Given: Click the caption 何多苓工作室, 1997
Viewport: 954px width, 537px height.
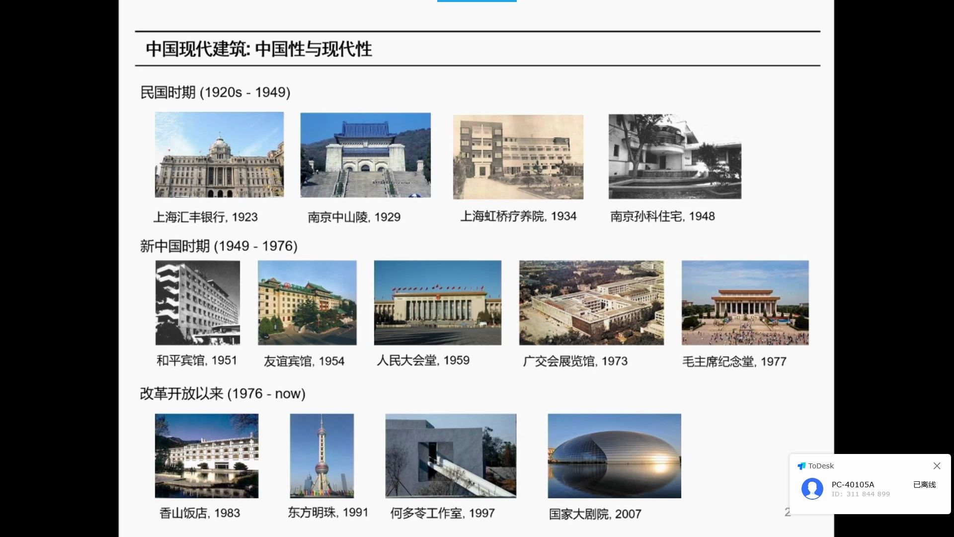Looking at the screenshot, I should 442,513.
